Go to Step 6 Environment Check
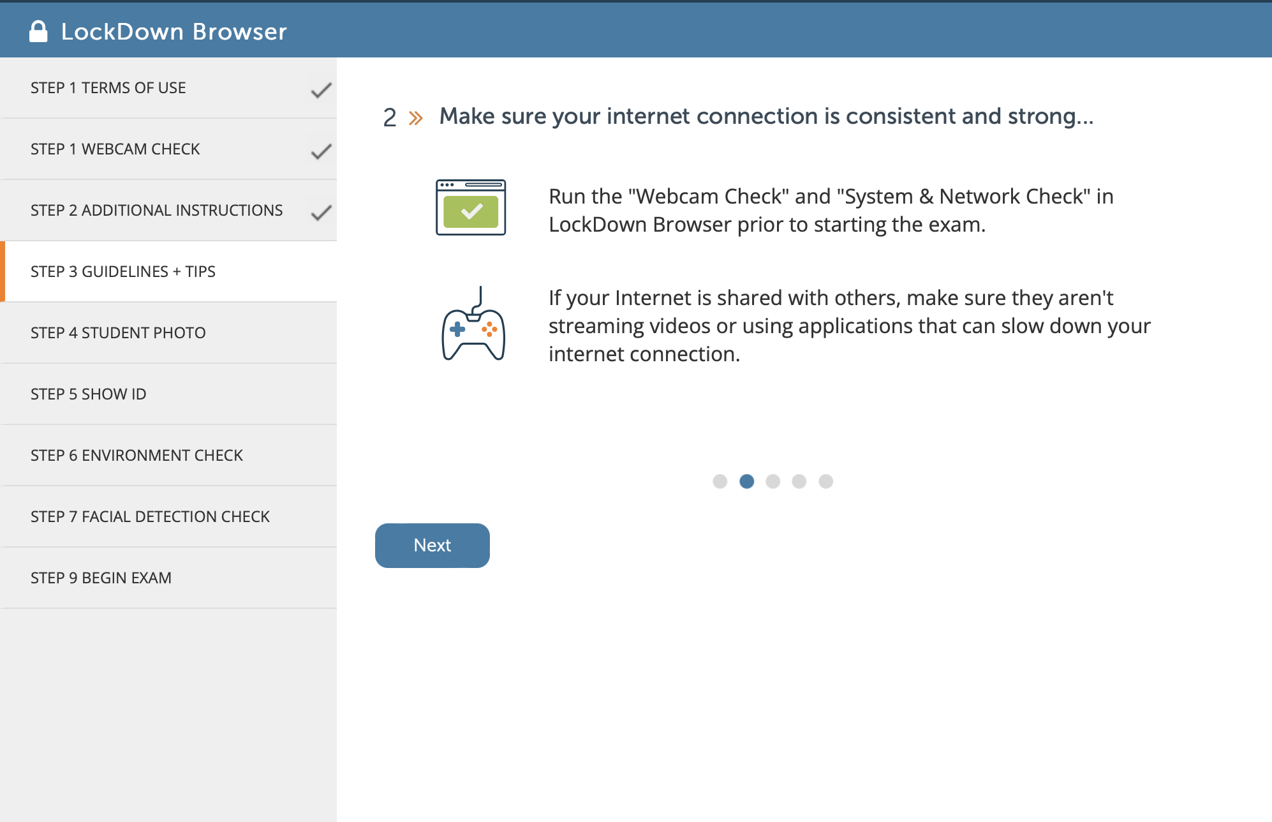 (168, 456)
